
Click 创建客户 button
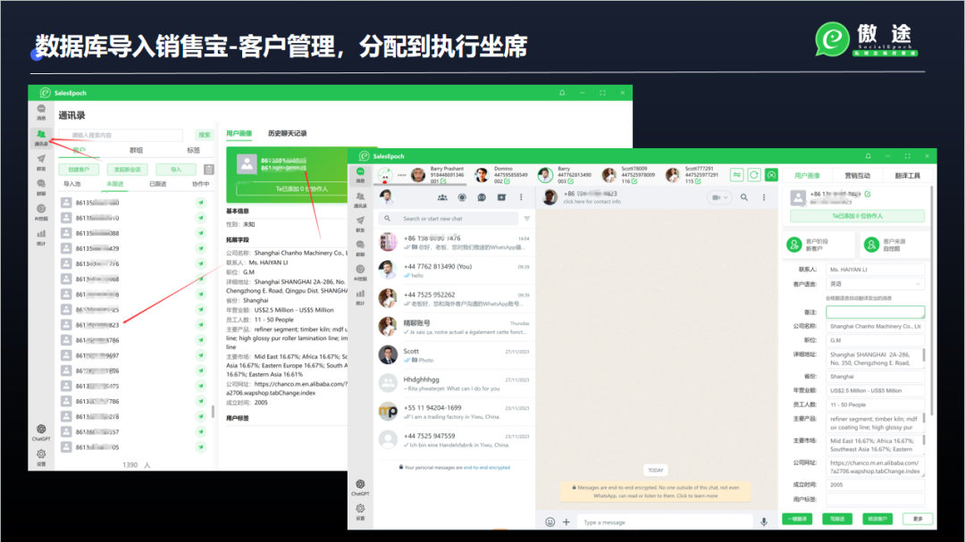tap(79, 169)
